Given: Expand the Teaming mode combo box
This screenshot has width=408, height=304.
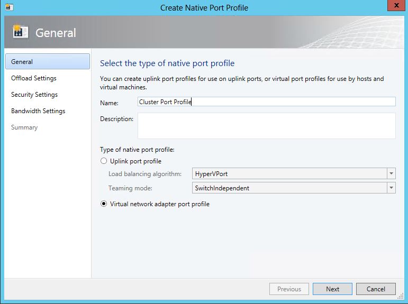Looking at the screenshot, I should coord(294,188).
